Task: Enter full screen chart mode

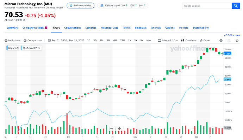Action: [x=232, y=35]
